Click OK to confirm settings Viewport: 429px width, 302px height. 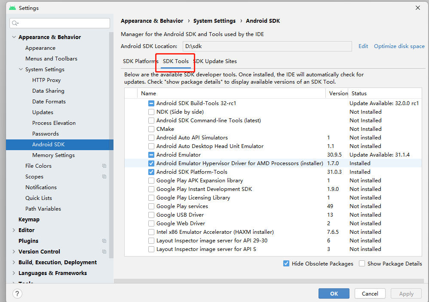[334, 293]
